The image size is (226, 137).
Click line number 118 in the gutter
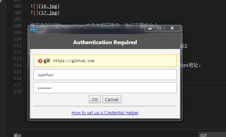point(18,91)
